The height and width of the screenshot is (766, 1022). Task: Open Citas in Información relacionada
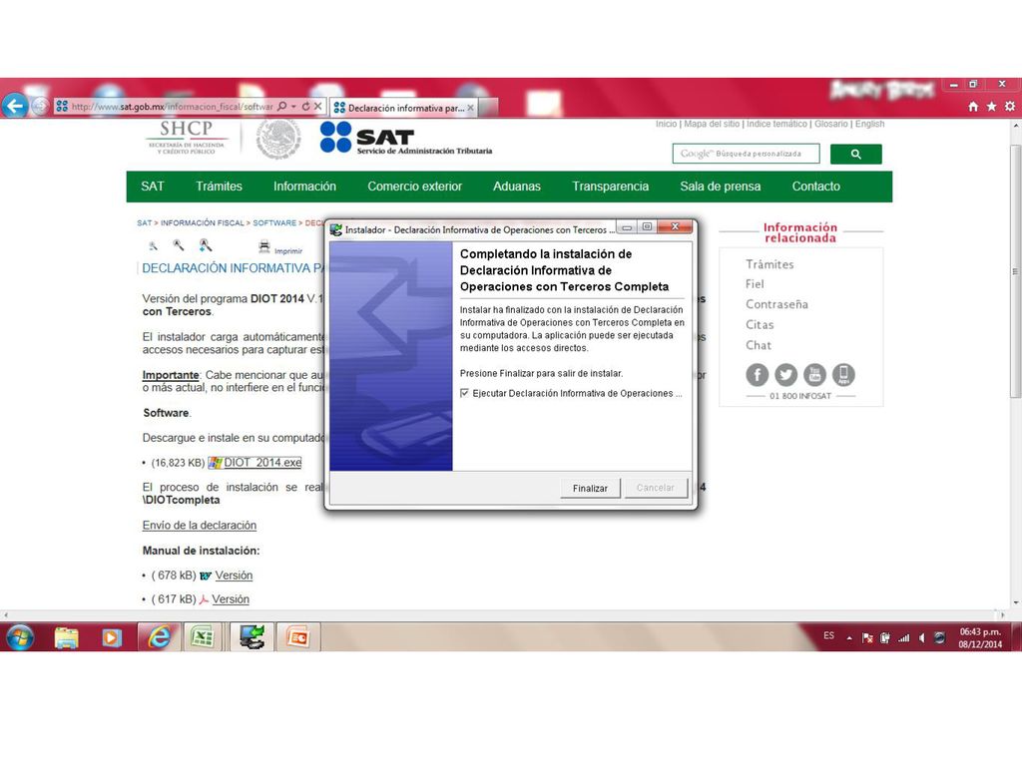[760, 324]
